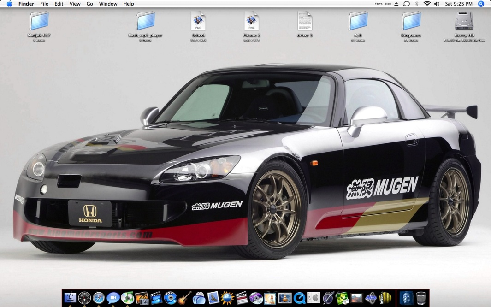491x307 pixels.
Task: Click the Spotlight search icon
Action: pyautogui.click(x=481, y=4)
